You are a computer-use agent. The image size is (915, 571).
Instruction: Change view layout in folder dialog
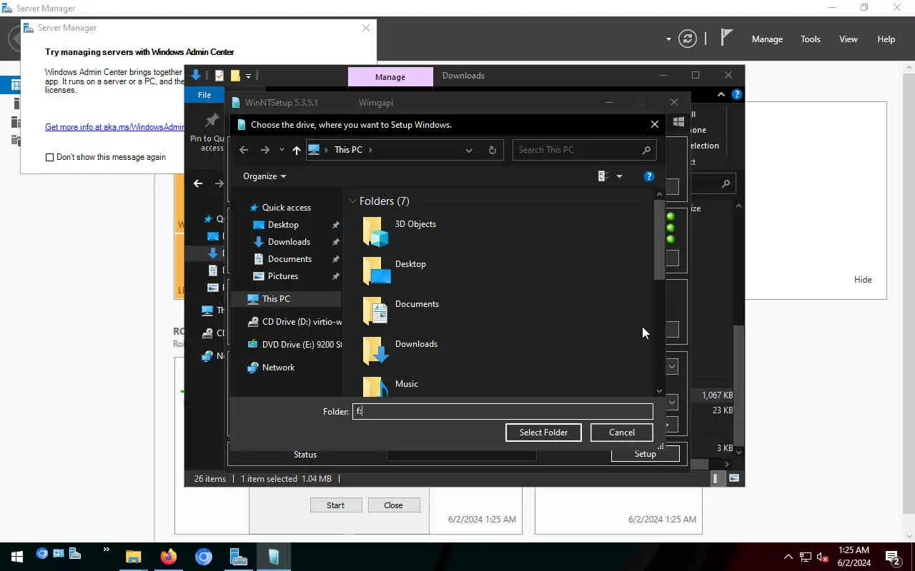point(603,176)
